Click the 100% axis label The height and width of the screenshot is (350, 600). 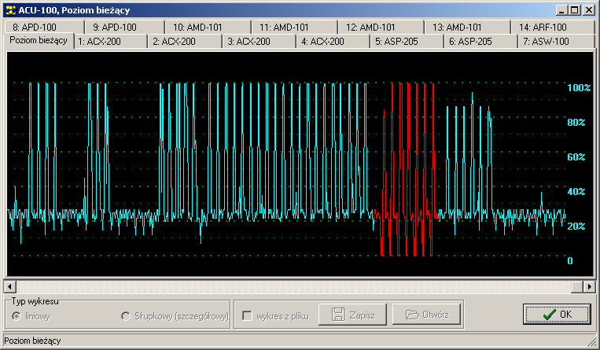(578, 87)
